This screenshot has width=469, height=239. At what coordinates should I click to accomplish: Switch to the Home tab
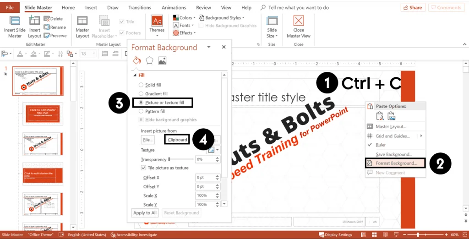tap(68, 8)
